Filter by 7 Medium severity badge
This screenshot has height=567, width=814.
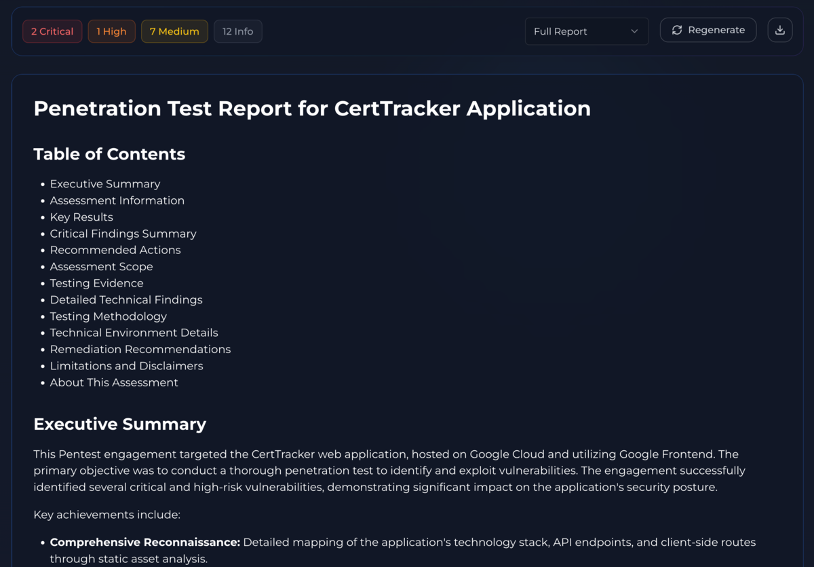(174, 31)
